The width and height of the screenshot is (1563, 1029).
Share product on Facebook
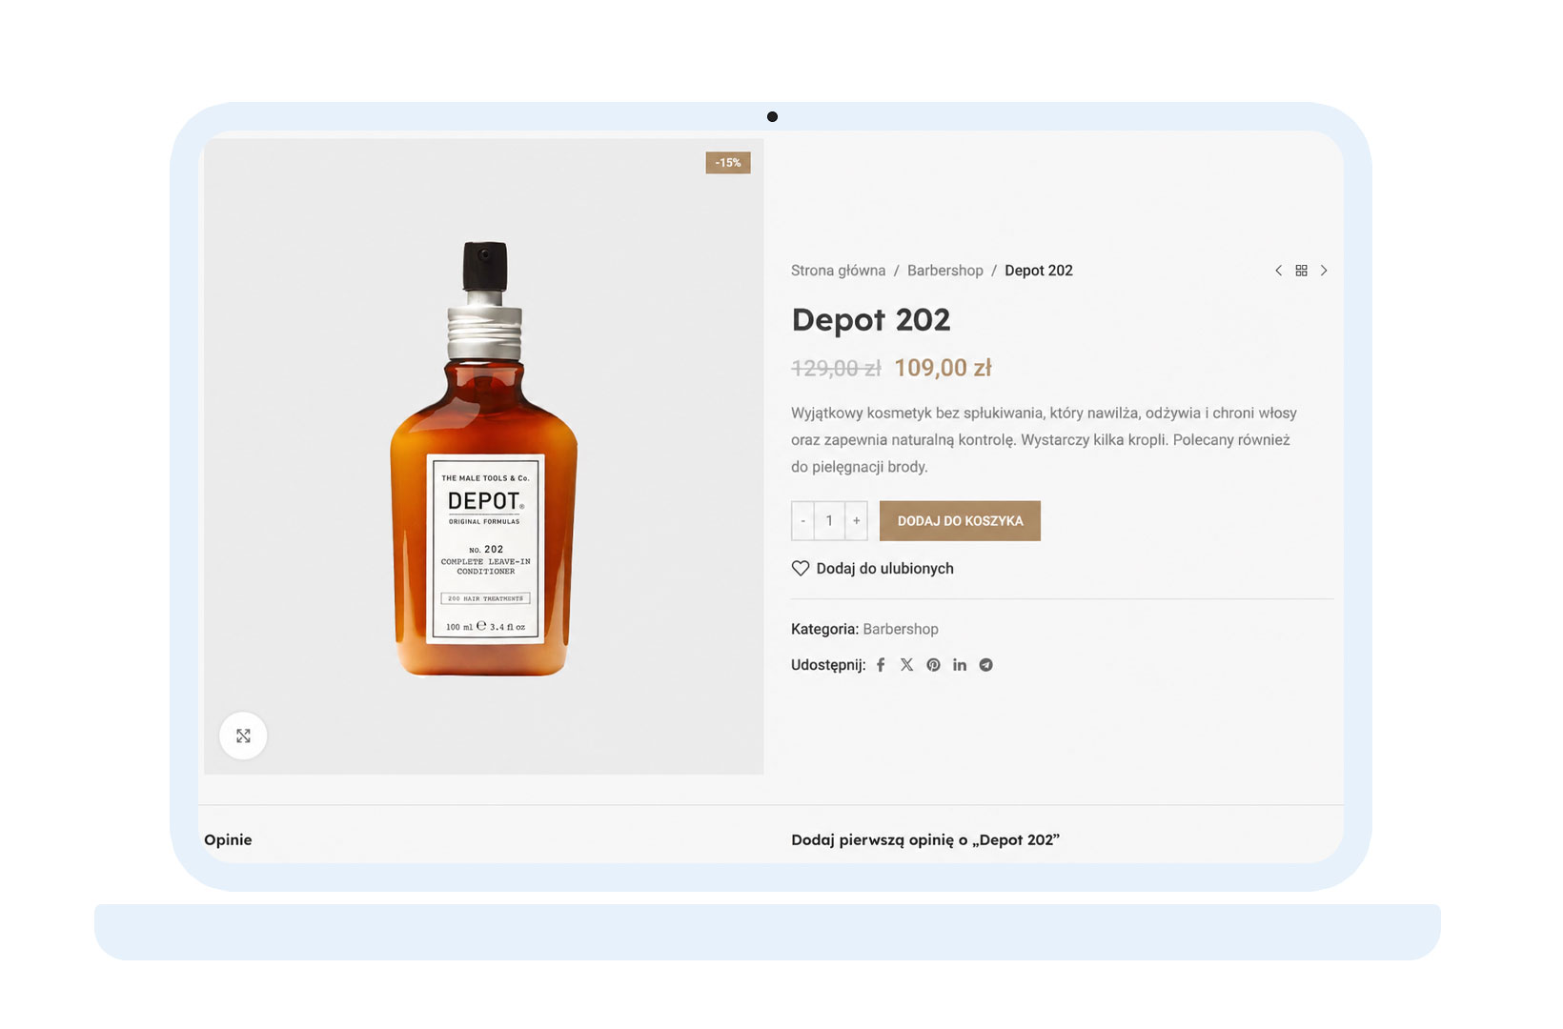coord(881,665)
